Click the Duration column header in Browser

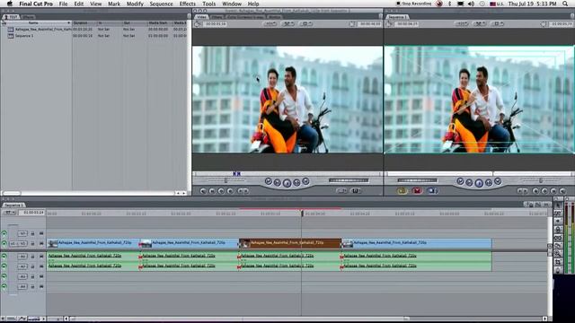coord(84,22)
